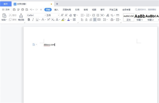Open the 页面布局 ribbon tab

67,10
